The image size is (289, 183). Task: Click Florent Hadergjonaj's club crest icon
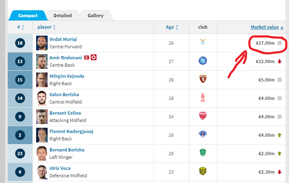[x=202, y=135]
